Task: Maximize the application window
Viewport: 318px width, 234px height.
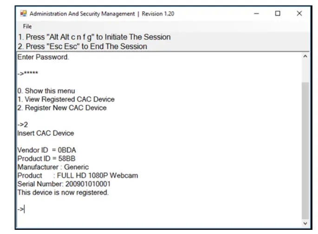Action: tap(278, 14)
